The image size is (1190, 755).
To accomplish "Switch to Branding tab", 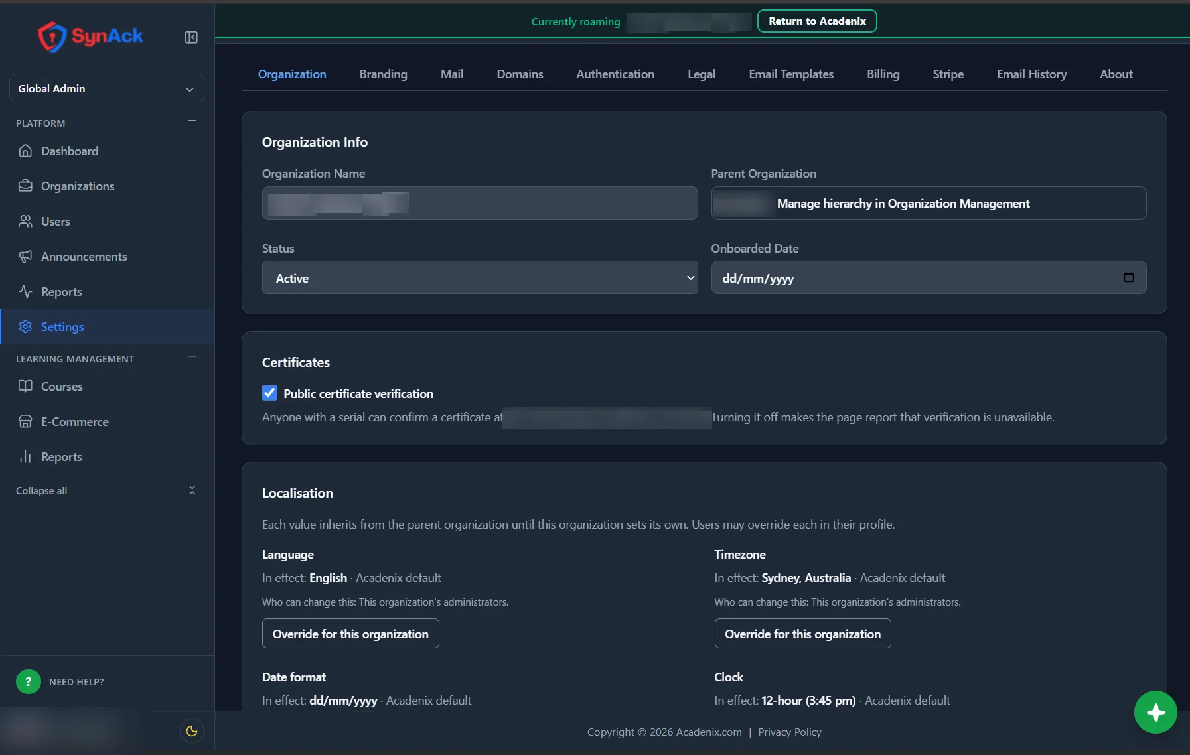I will (x=384, y=74).
